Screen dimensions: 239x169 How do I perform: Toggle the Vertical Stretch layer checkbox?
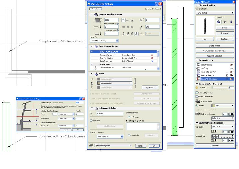(x=227, y=75)
